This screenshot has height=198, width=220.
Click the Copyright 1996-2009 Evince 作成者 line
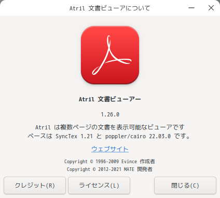point(109,162)
